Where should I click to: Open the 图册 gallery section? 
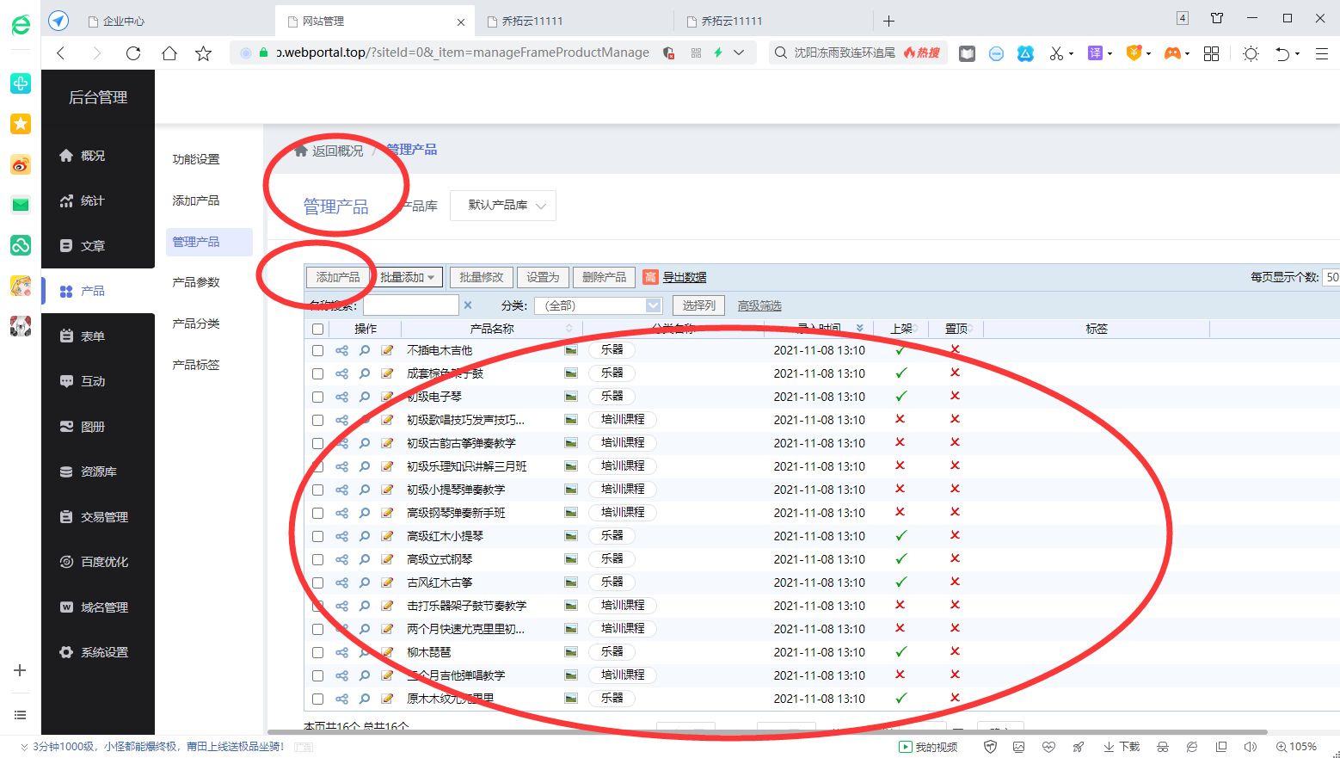click(x=92, y=426)
